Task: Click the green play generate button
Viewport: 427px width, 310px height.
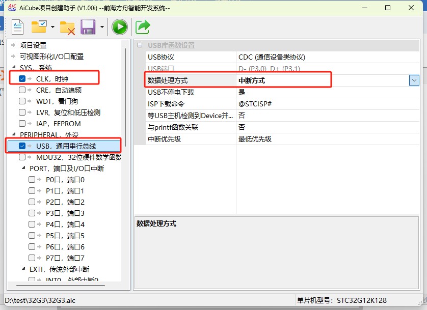Action: point(120,27)
